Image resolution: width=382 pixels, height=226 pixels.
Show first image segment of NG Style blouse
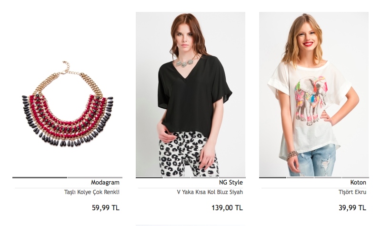tap(149, 177)
